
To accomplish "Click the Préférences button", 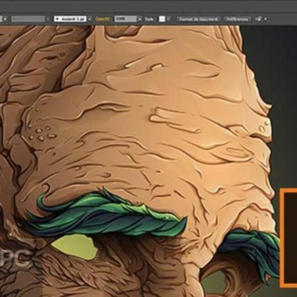I will [238, 19].
